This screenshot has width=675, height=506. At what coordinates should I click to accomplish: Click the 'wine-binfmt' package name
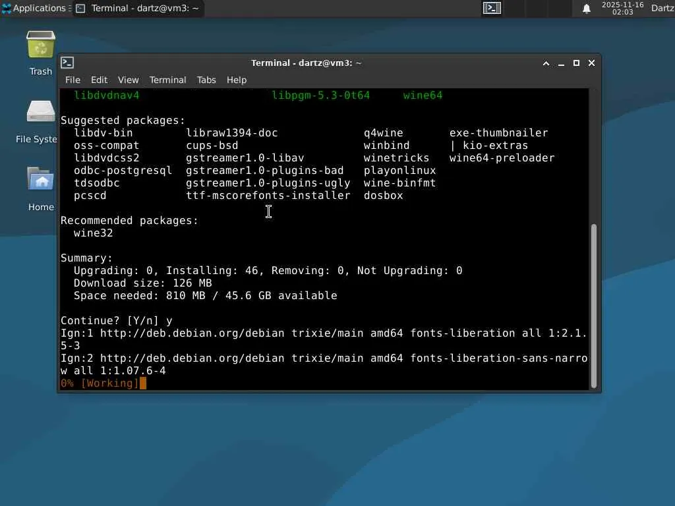click(x=399, y=183)
